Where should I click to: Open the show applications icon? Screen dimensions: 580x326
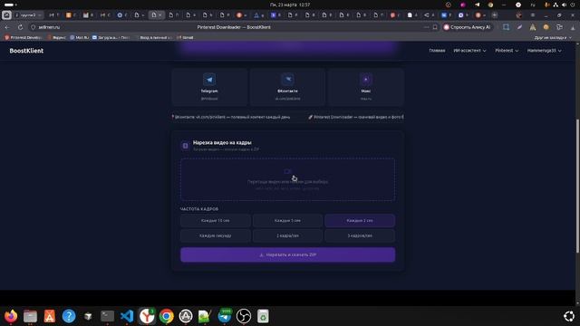pyautogui.click(x=569, y=316)
